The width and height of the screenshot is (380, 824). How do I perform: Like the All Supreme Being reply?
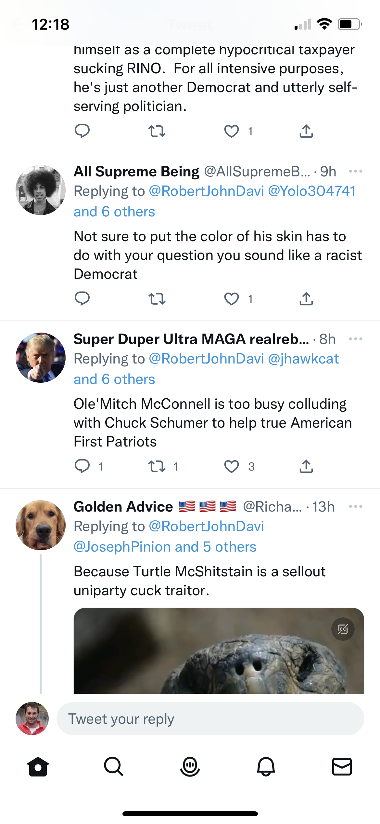click(232, 299)
